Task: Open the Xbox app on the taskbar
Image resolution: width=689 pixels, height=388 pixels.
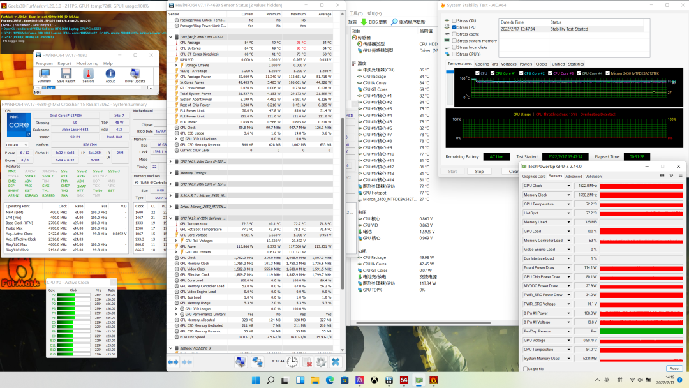Action: tap(374, 380)
